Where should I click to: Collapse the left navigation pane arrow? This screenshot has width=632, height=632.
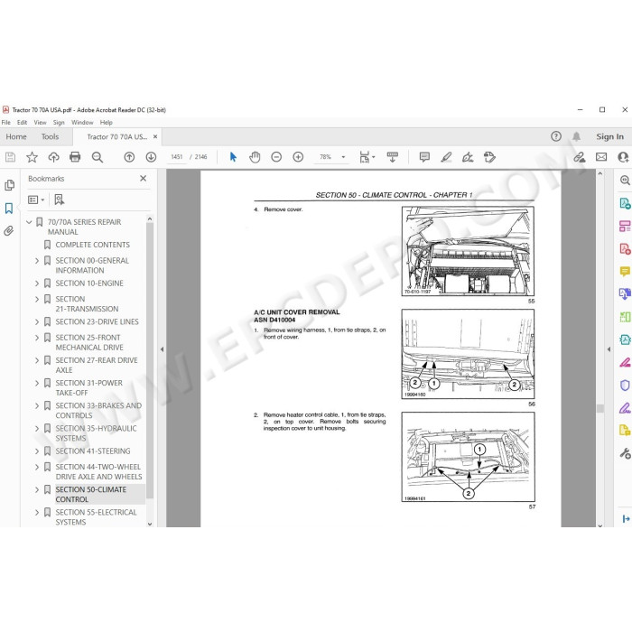click(x=162, y=349)
